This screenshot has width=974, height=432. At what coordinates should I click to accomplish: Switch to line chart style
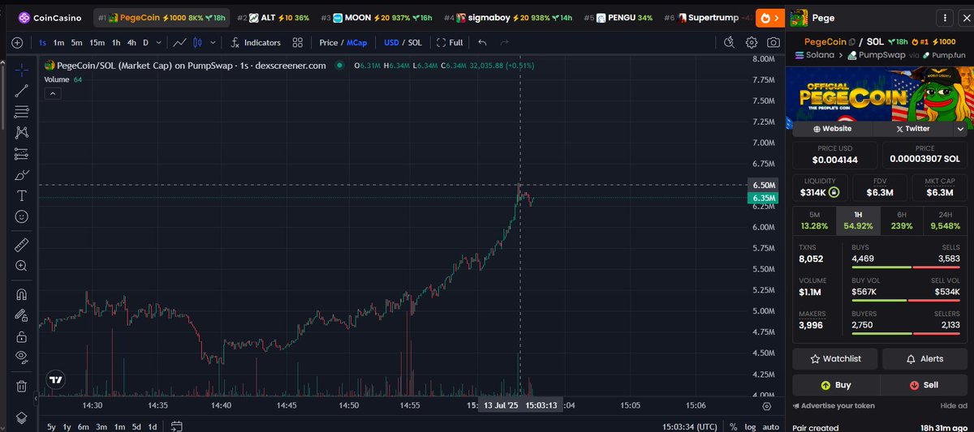click(180, 42)
